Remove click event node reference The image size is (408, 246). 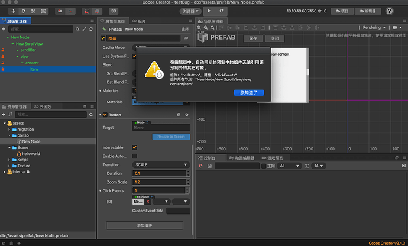pyautogui.click(x=148, y=202)
